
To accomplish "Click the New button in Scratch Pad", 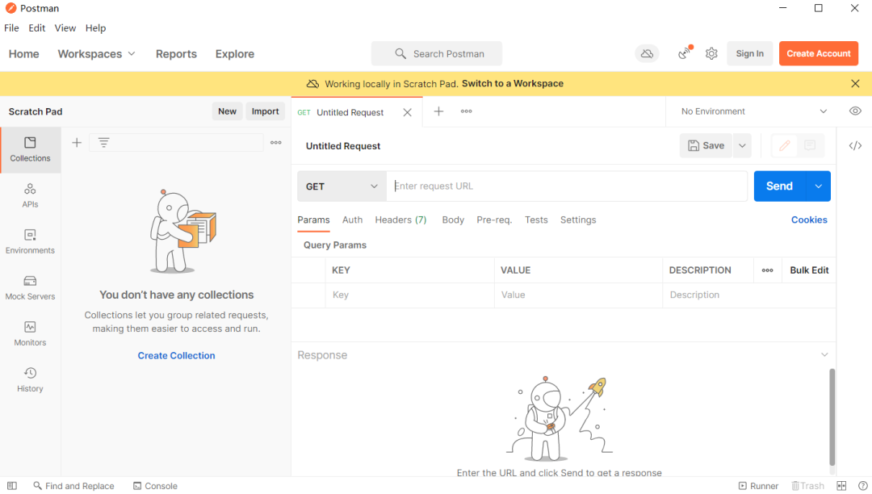I will 227,111.
